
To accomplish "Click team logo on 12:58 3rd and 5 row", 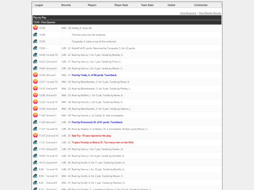I will (35, 95).
